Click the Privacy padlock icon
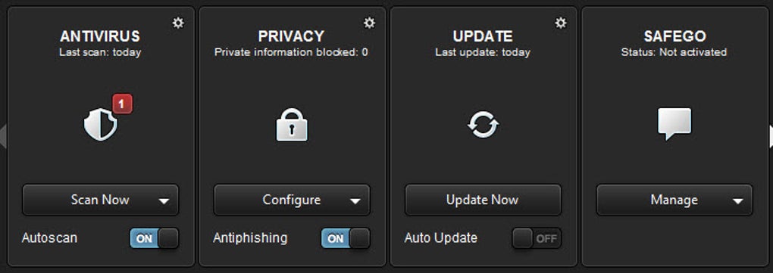Image resolution: width=773 pixels, height=273 pixels. point(291,125)
